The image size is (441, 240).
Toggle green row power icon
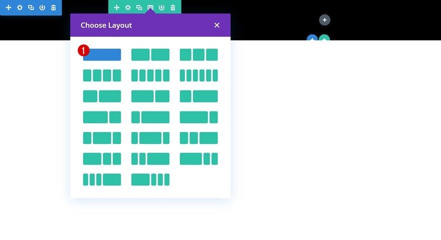[x=161, y=7]
